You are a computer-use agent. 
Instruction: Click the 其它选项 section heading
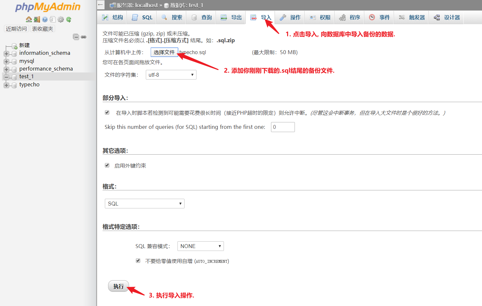115,151
